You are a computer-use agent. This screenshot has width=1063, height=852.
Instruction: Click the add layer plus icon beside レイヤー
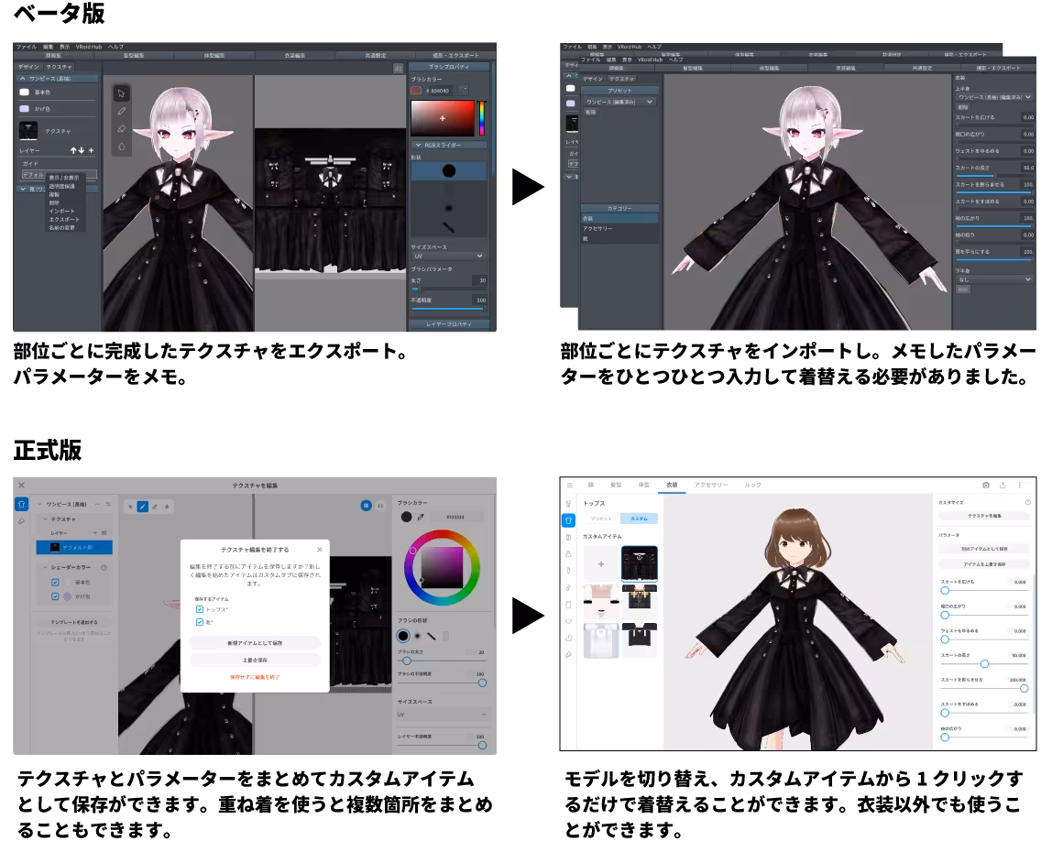pyautogui.click(x=91, y=150)
